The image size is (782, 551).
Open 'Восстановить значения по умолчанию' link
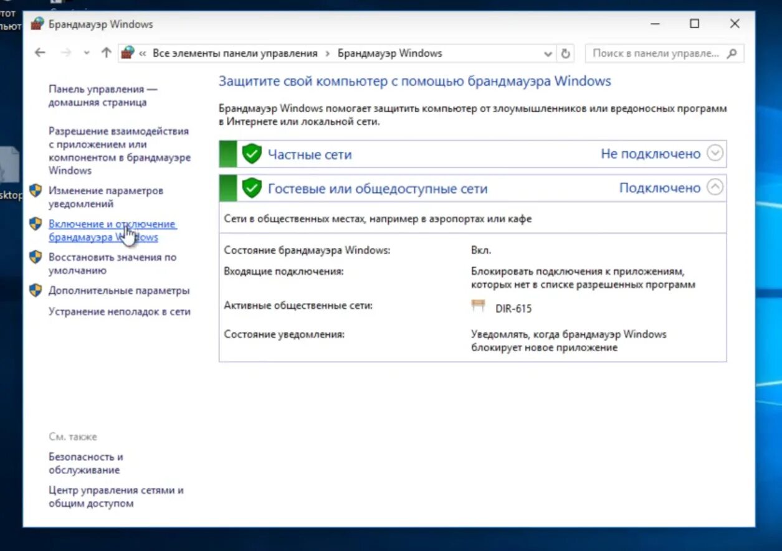[x=113, y=264]
